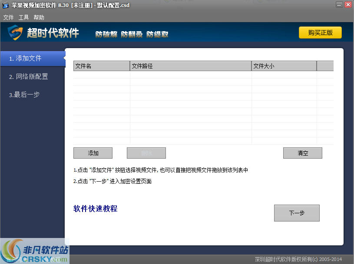
Task: Click the 文件名 column header
Action: (102, 66)
